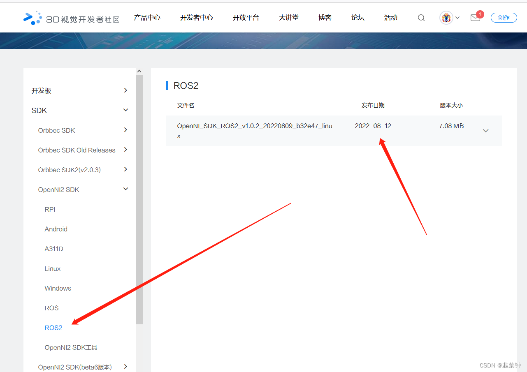
Task: Go to 论坛 page
Action: 358,18
